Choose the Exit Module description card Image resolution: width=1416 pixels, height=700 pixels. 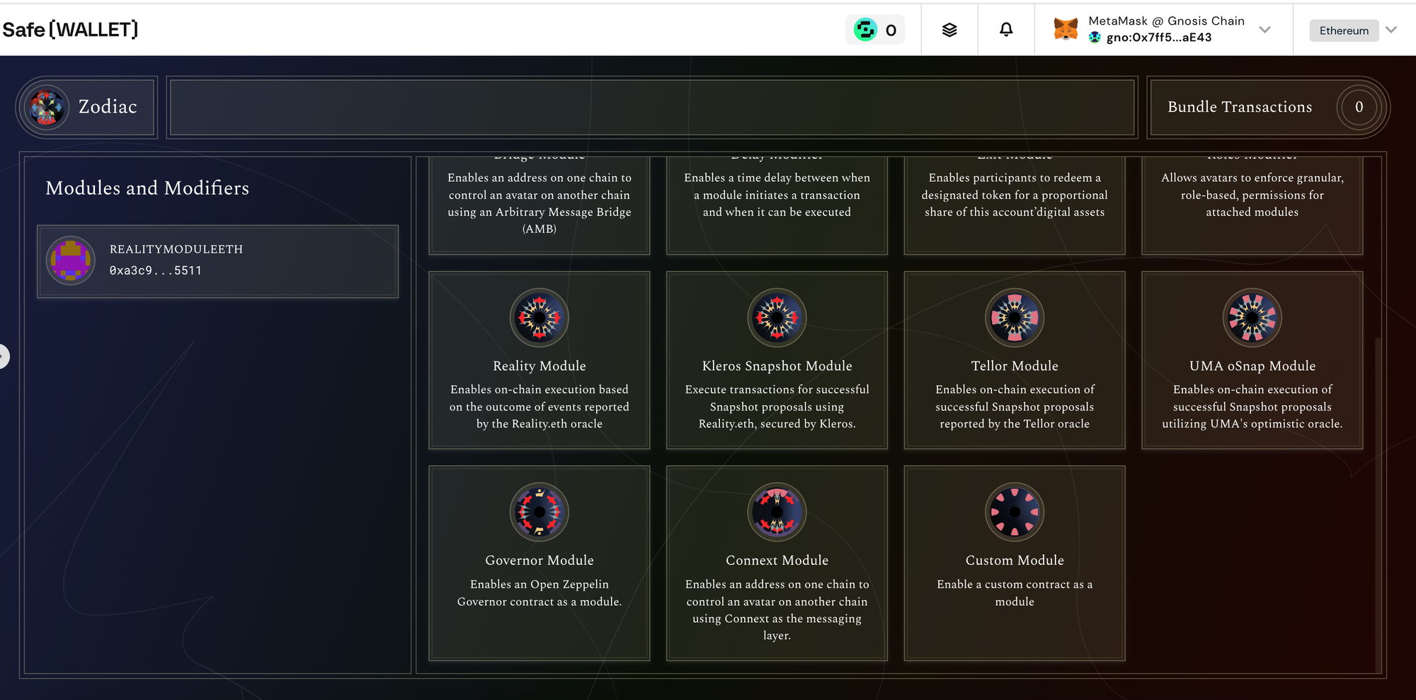coord(1015,205)
